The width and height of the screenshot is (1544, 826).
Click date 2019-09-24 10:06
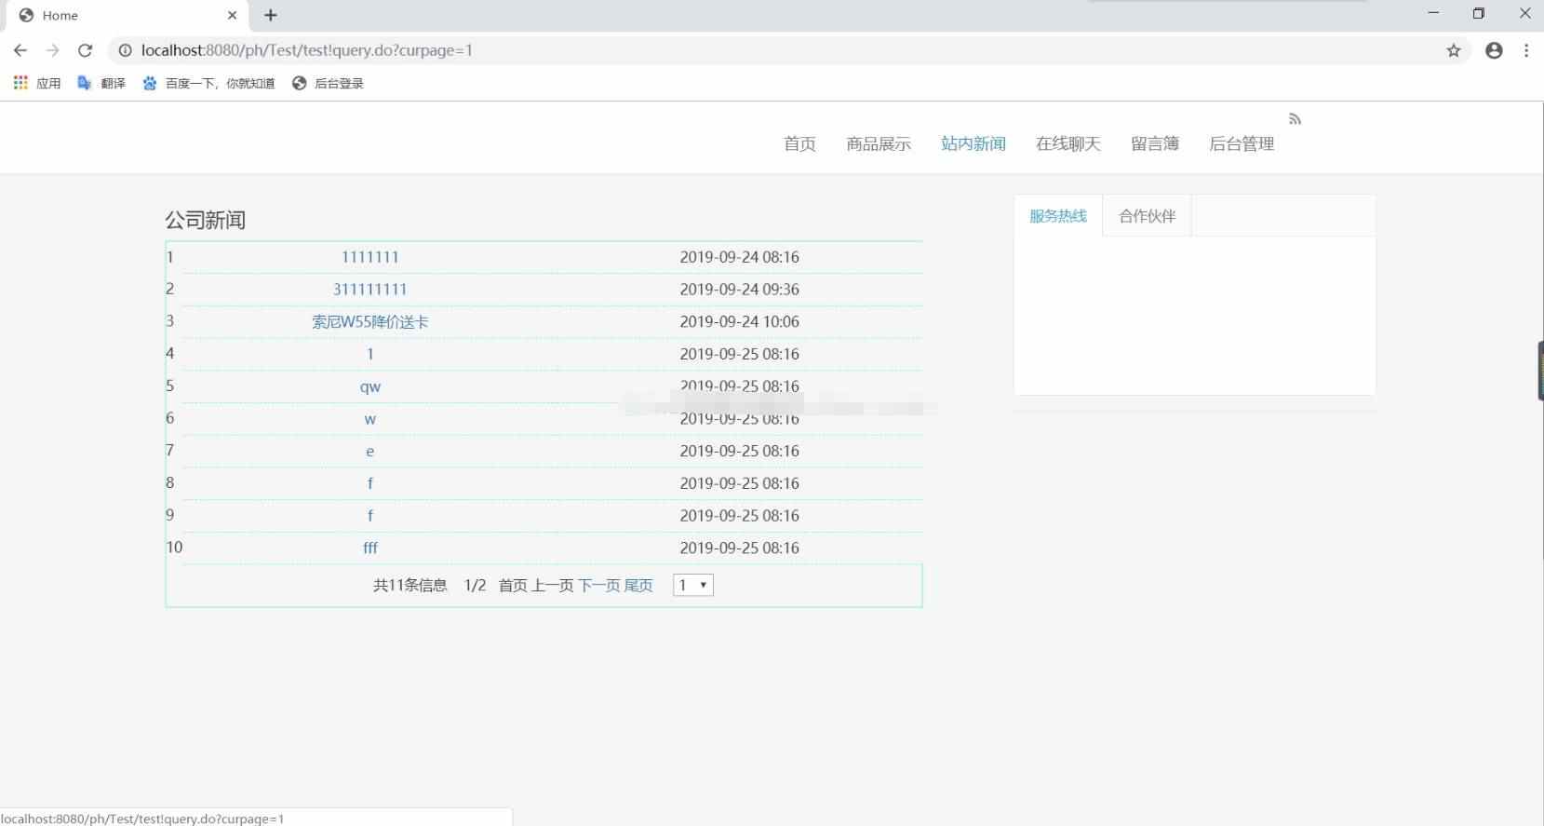pyautogui.click(x=740, y=321)
